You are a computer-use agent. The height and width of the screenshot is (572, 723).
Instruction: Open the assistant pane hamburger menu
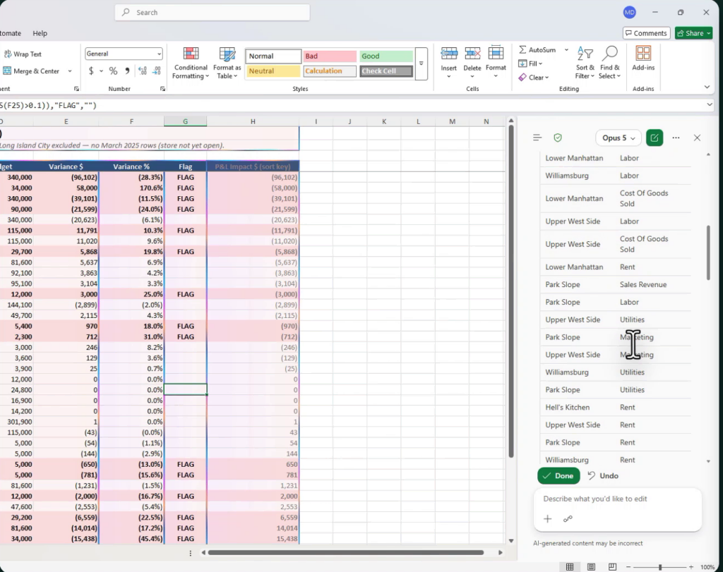point(537,138)
